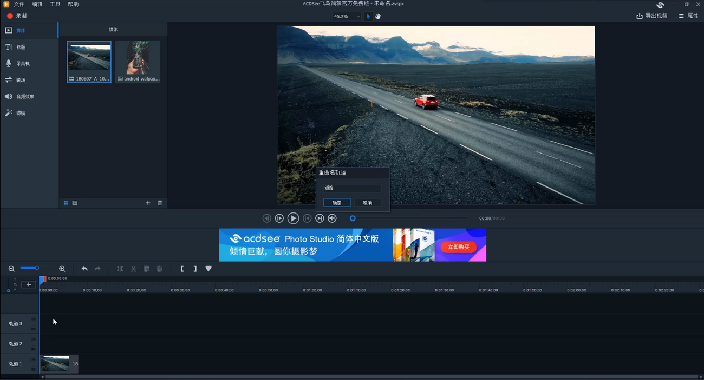Delete selected media with trash icon
The width and height of the screenshot is (704, 380).
tap(160, 203)
